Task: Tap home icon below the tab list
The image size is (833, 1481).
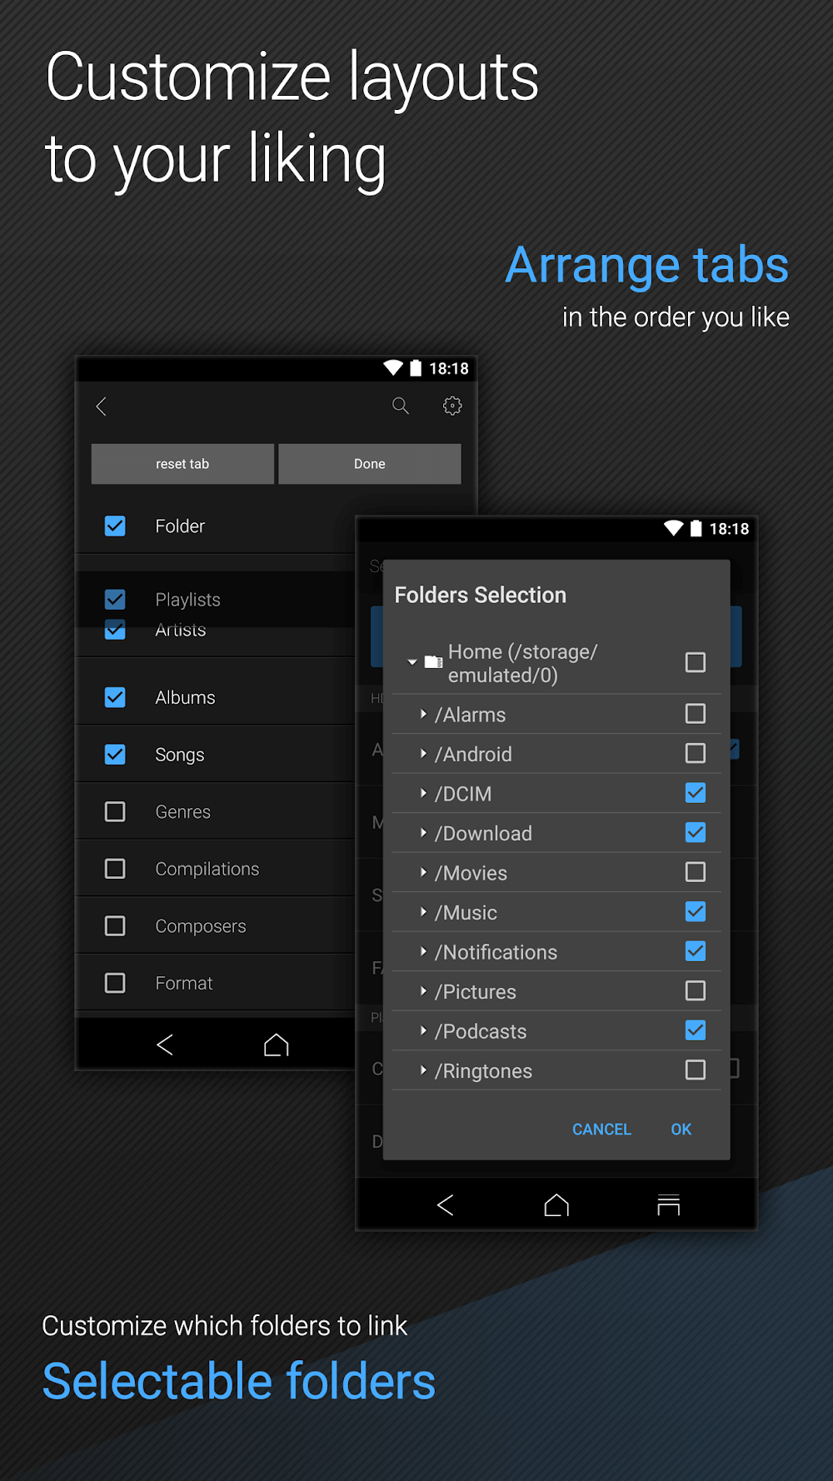Action: 276,1045
